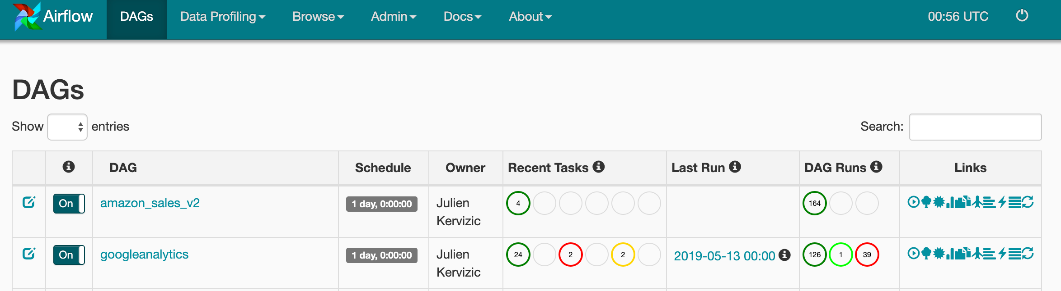
Task: Open Code lightning icon for googleanalytics
Action: click(x=1002, y=253)
